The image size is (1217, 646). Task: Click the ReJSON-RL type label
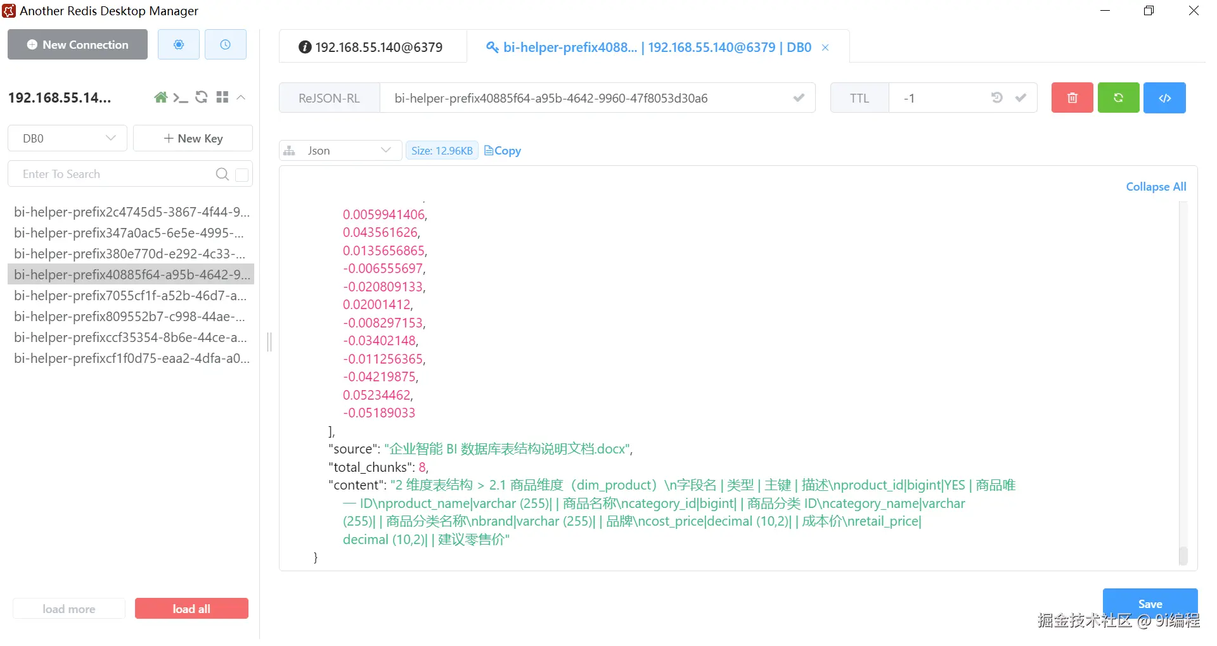[x=329, y=98]
